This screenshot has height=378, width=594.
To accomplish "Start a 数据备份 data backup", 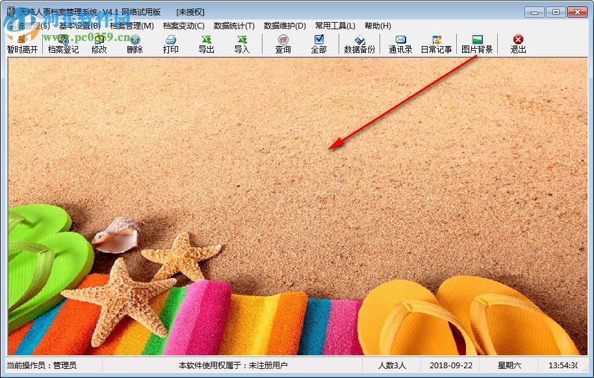I will coord(358,44).
